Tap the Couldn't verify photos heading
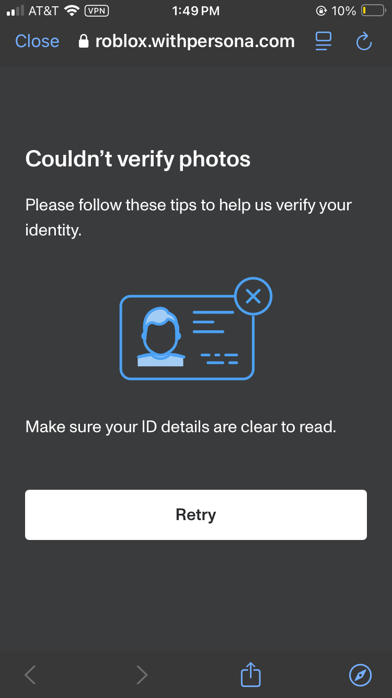The width and height of the screenshot is (392, 698). tap(138, 159)
